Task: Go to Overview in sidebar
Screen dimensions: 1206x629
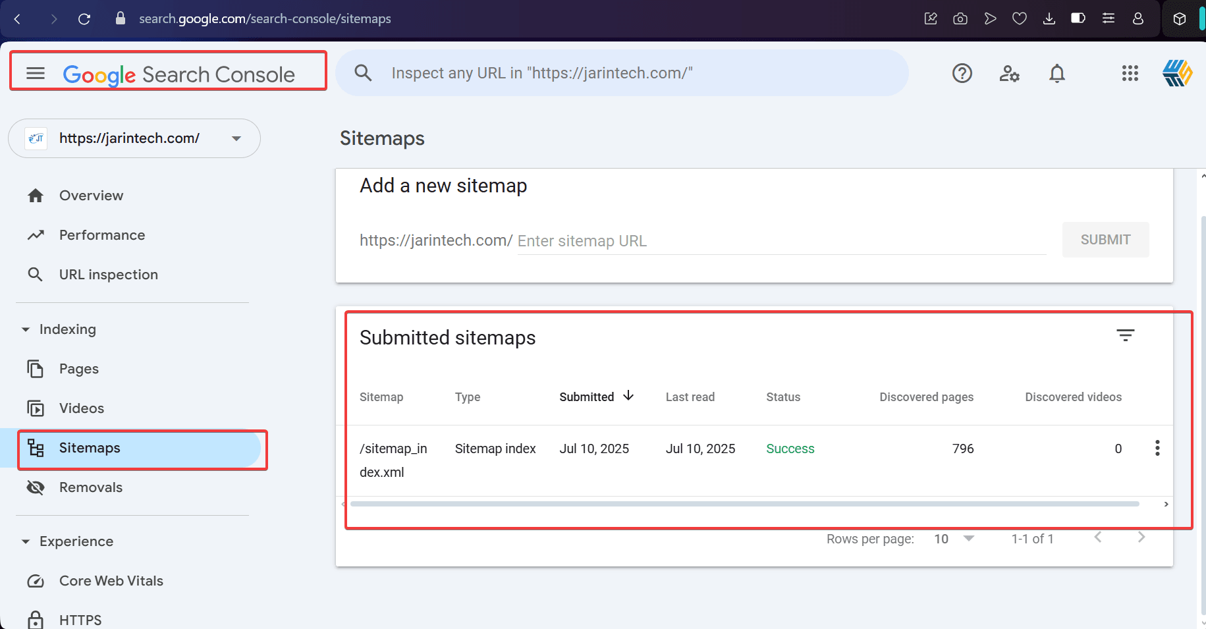Action: 91,196
